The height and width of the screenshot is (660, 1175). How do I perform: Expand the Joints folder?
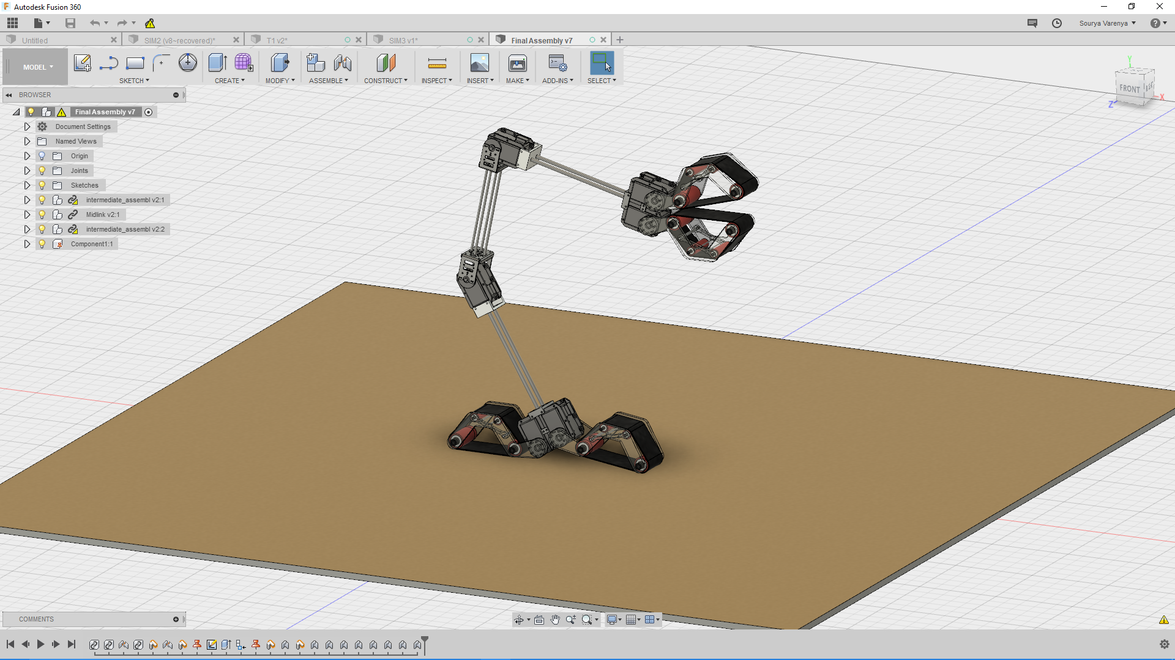coord(27,170)
